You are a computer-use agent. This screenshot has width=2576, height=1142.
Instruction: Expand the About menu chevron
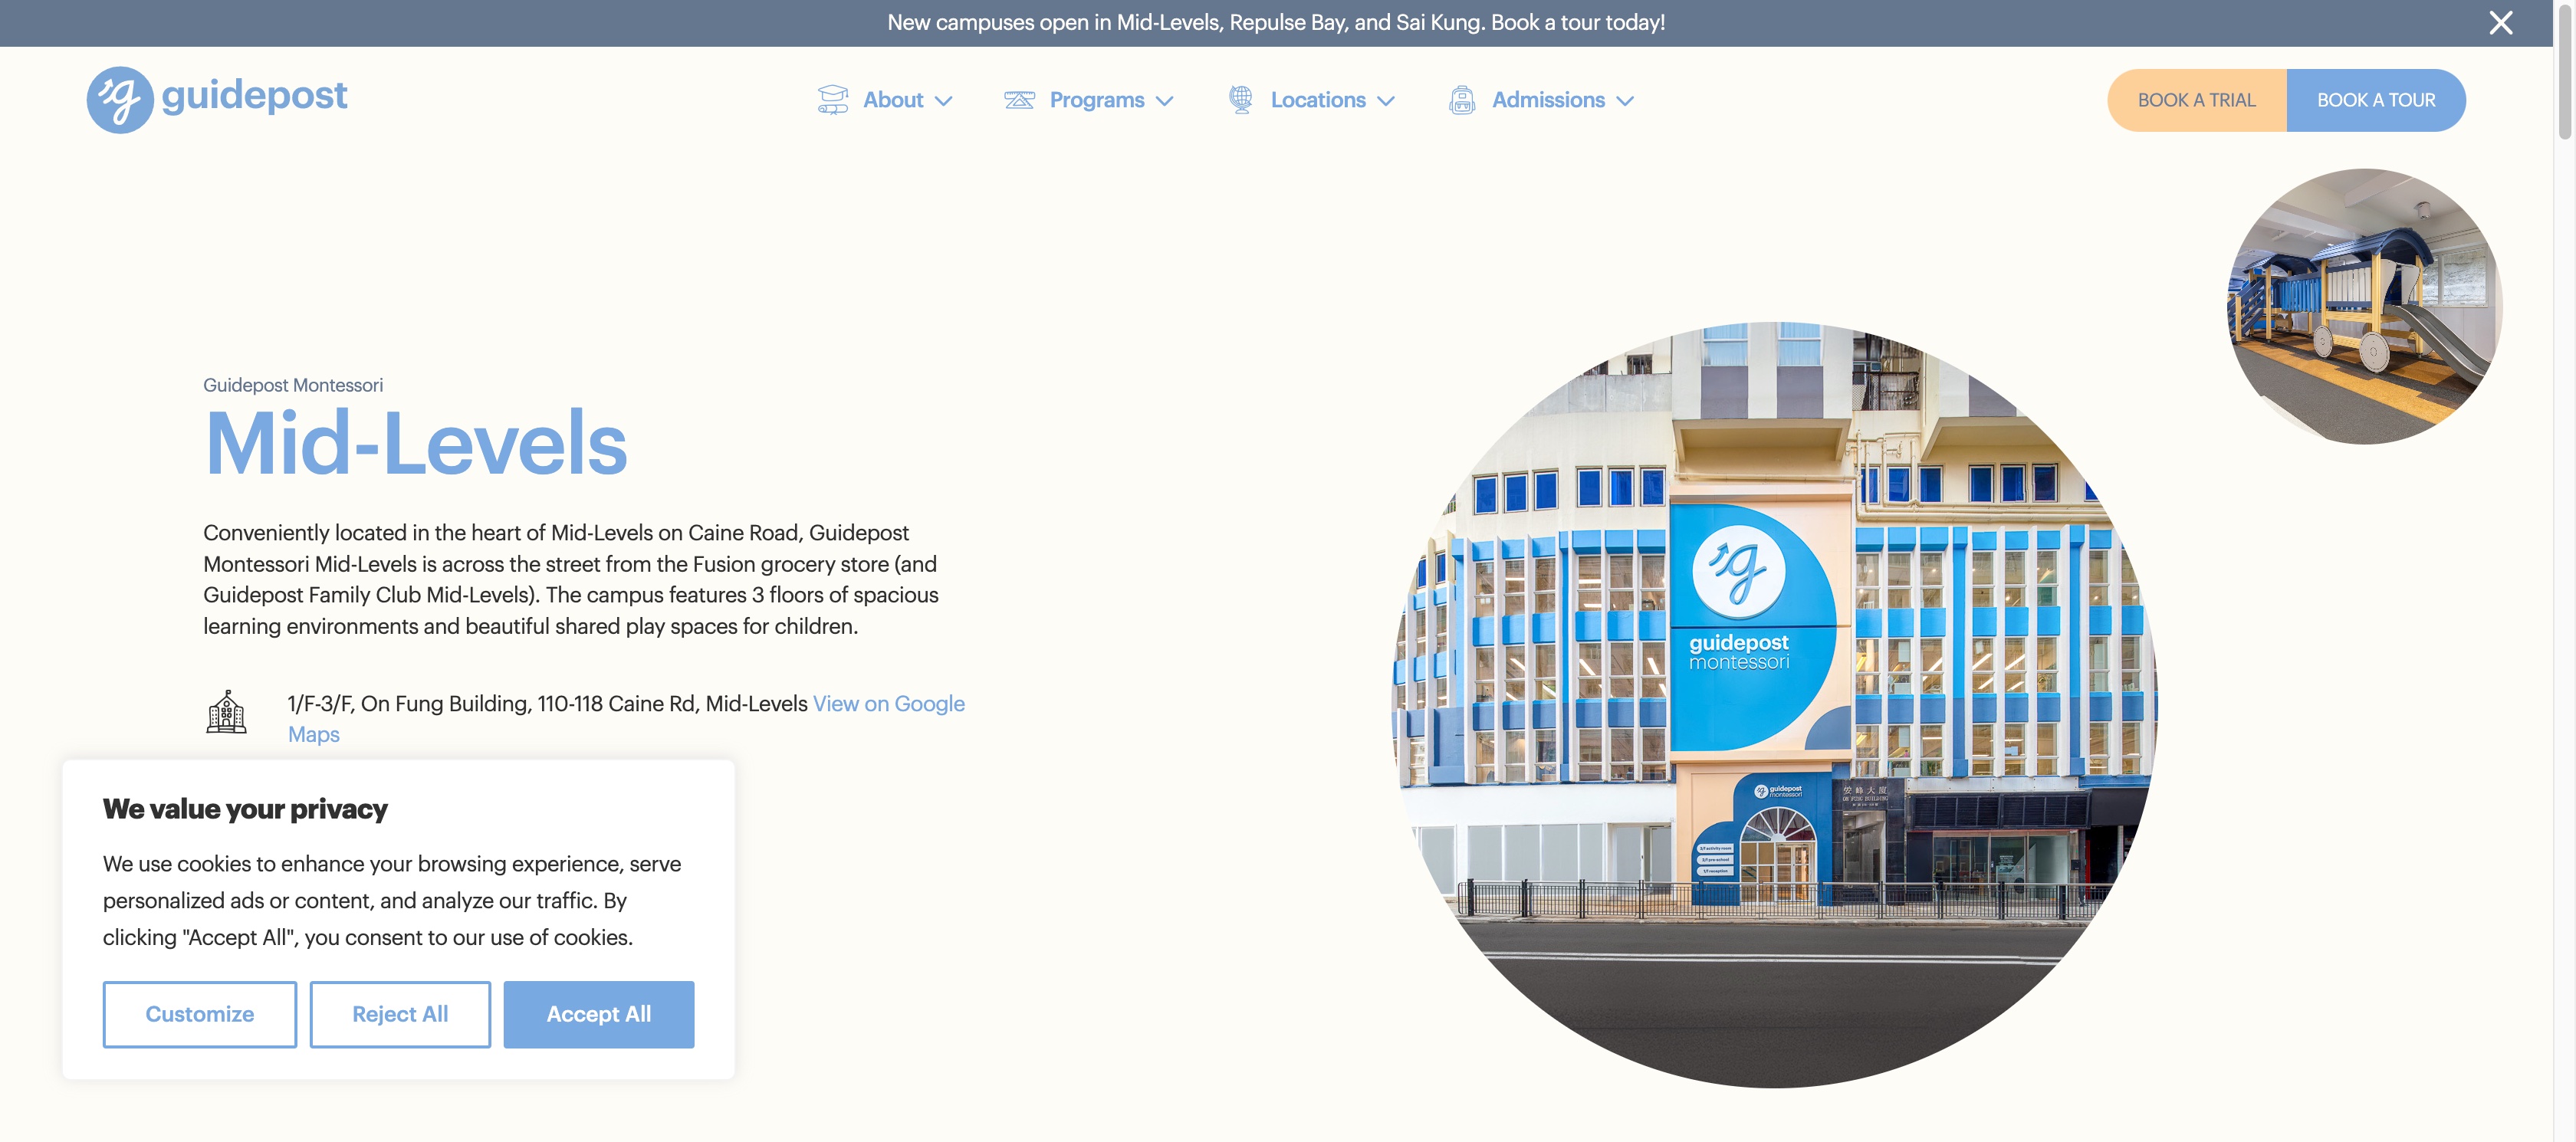point(943,101)
